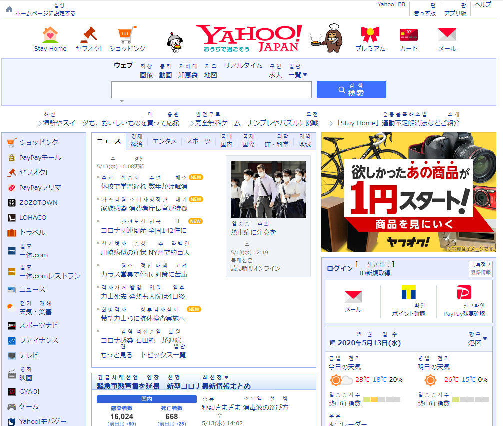The image size is (503, 426).
Task: Open the ヤフオク 1円スタート banner ad
Action: (408, 192)
